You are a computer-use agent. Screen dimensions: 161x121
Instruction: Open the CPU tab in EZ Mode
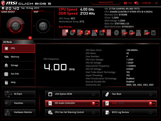pos(19,48)
